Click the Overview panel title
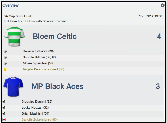 coord(11,5)
